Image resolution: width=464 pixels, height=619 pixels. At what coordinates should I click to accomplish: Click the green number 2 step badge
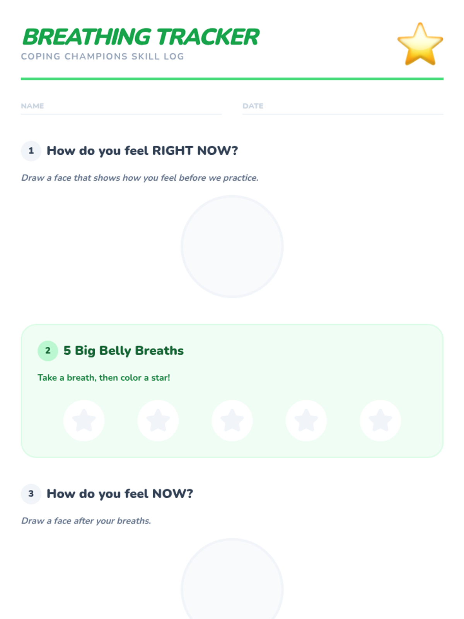click(x=48, y=351)
